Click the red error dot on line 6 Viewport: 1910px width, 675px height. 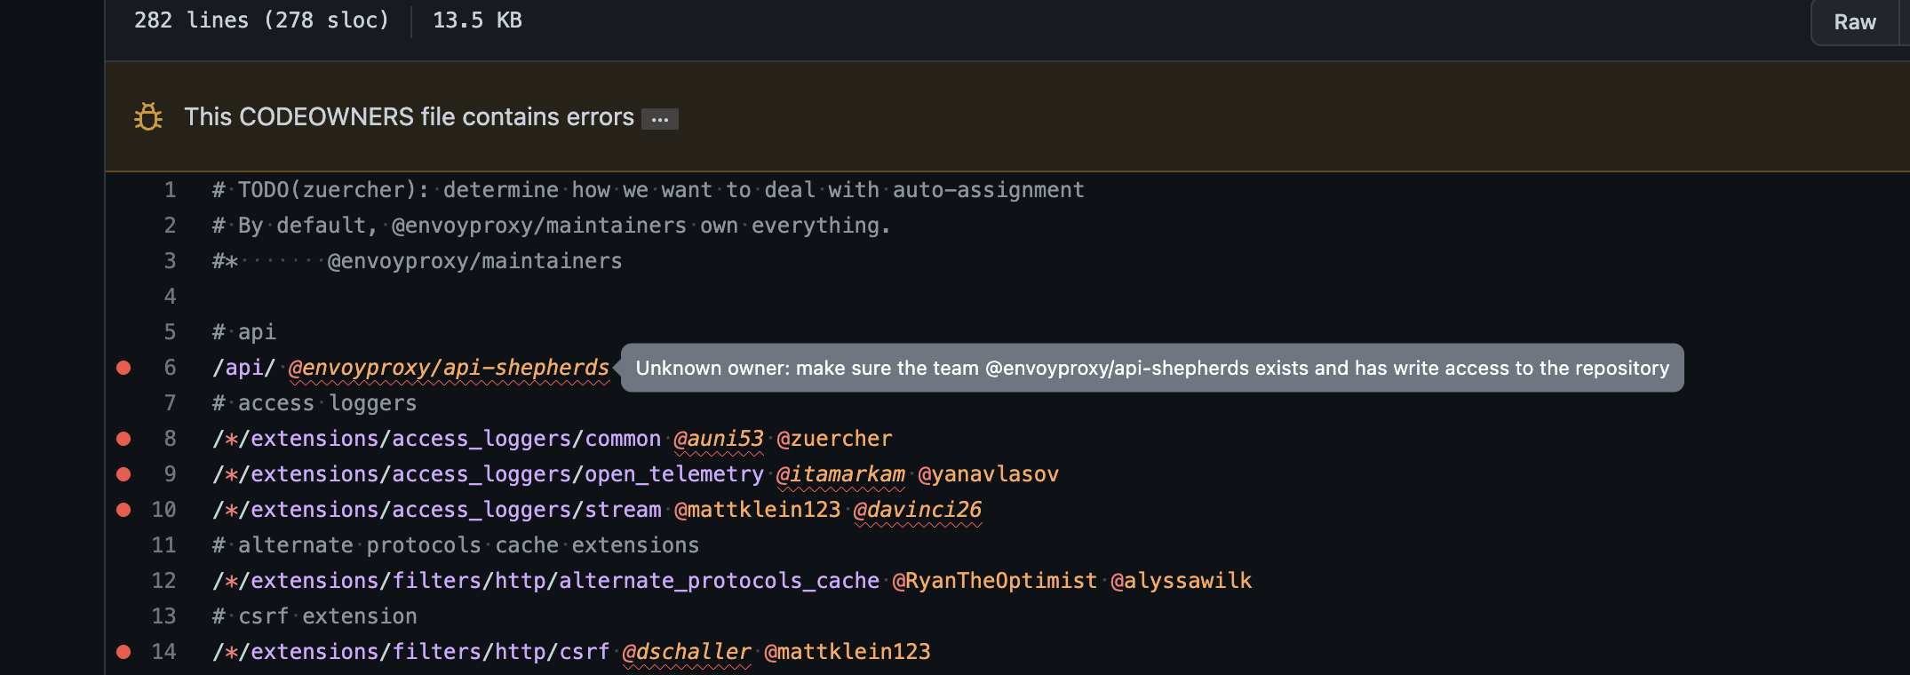(x=125, y=367)
